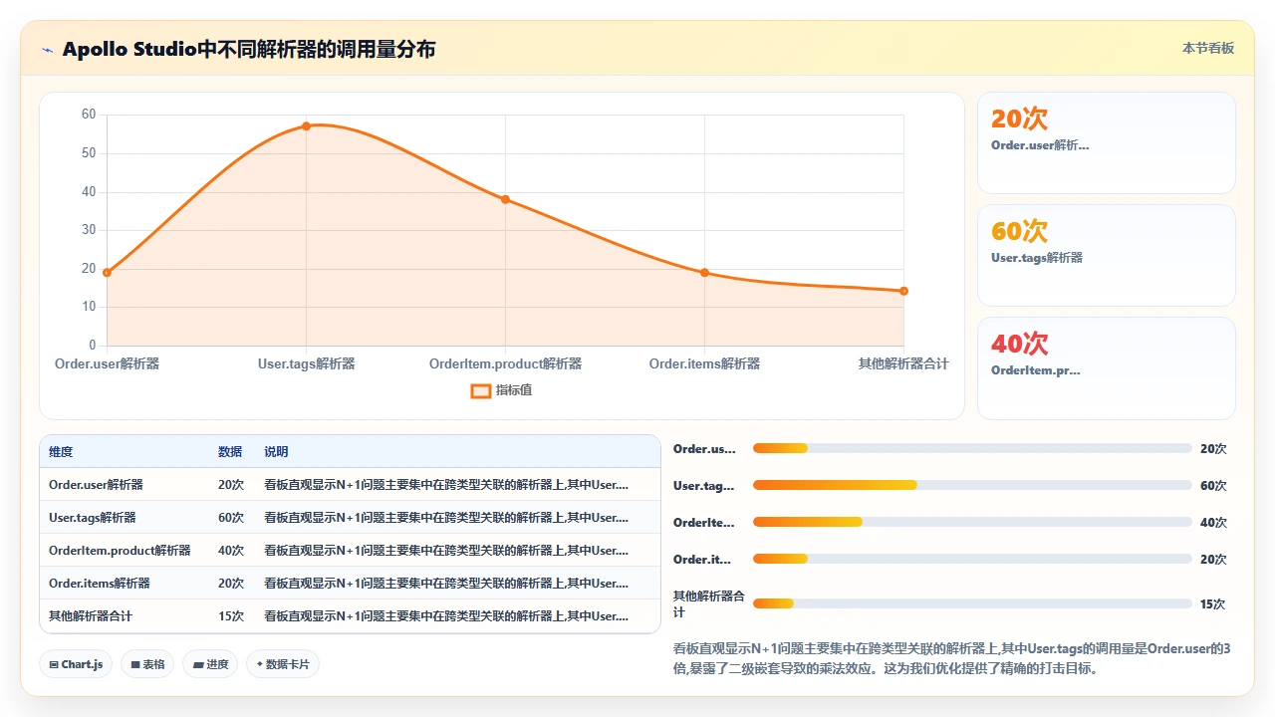
Task: Click the OrderIte… progress bar
Action: [x=972, y=522]
